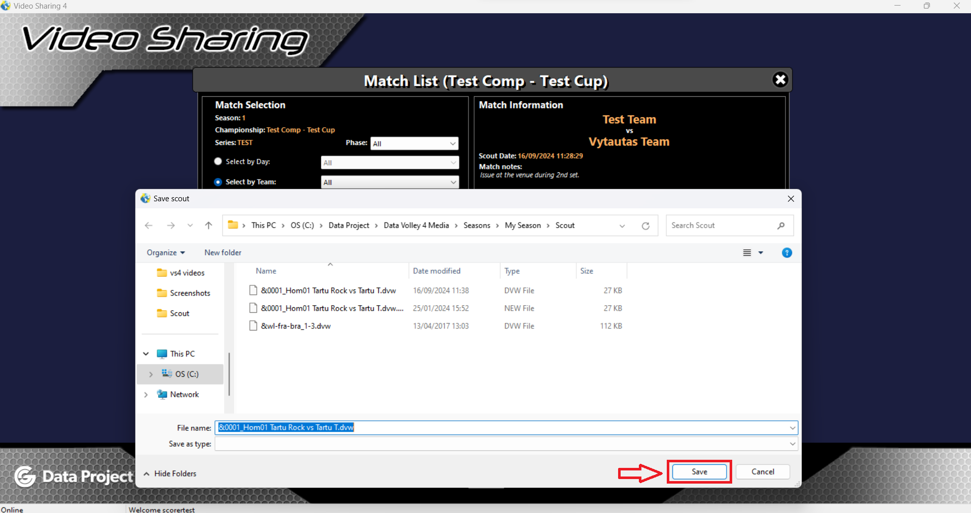Click Seasons in the breadcrumb path
The image size is (971, 513).
[477, 226]
